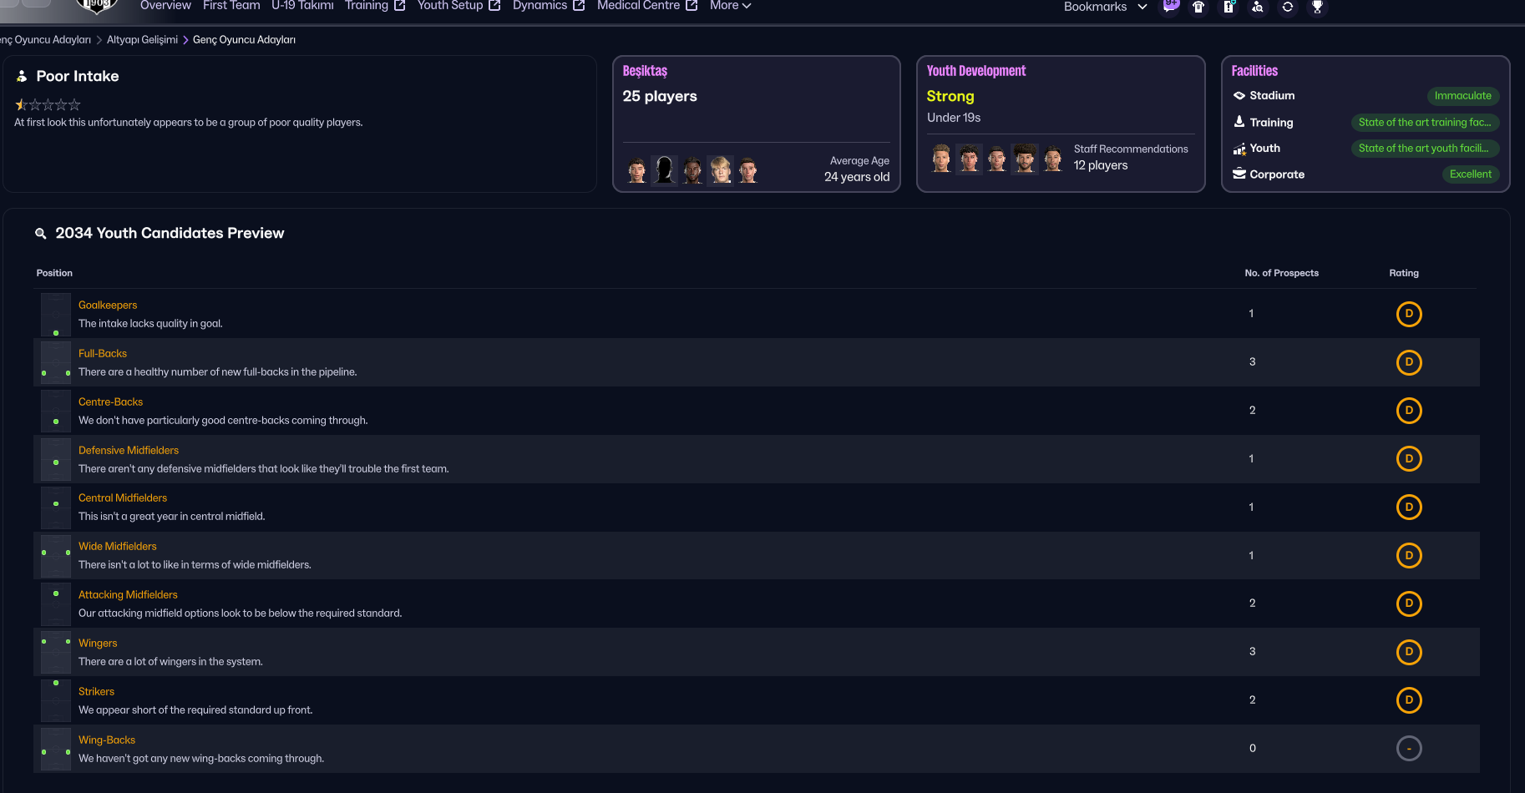Go to the Overview tab
1525x793 pixels.
tap(165, 6)
